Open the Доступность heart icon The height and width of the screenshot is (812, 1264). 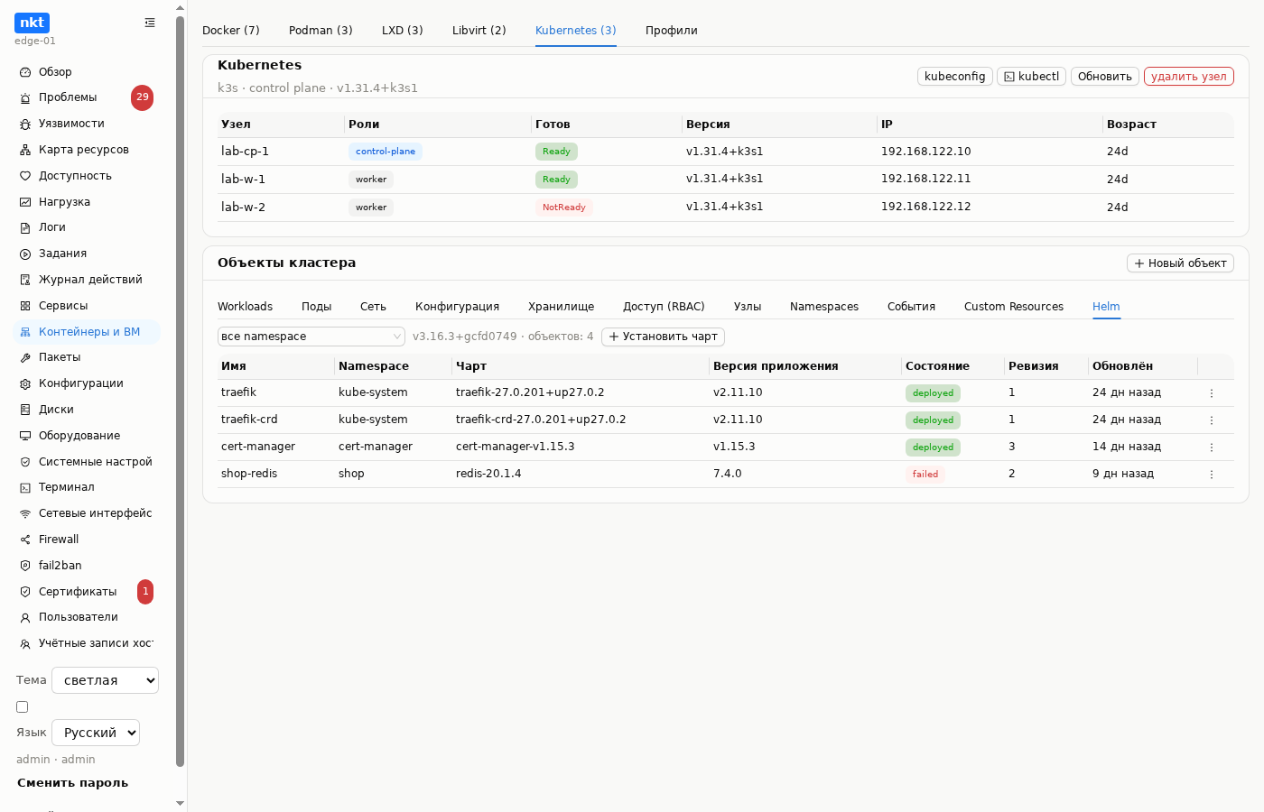point(25,176)
